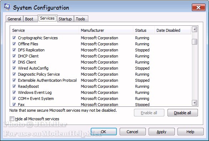This screenshot has width=209, height=141.
Task: Uncheck the Cryptographic Services checkbox
Action: [14, 38]
